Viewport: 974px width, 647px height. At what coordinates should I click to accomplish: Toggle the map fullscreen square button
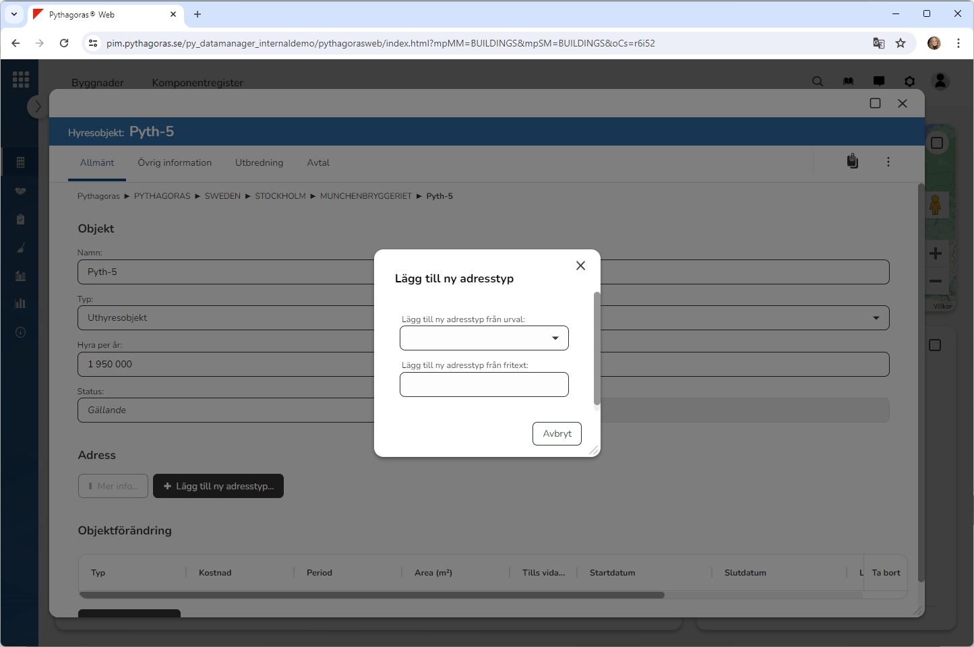coord(936,143)
